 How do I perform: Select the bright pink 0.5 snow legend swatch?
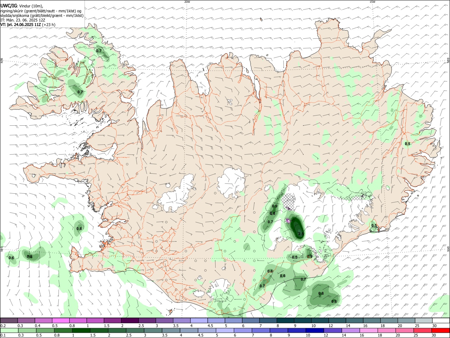60,320
